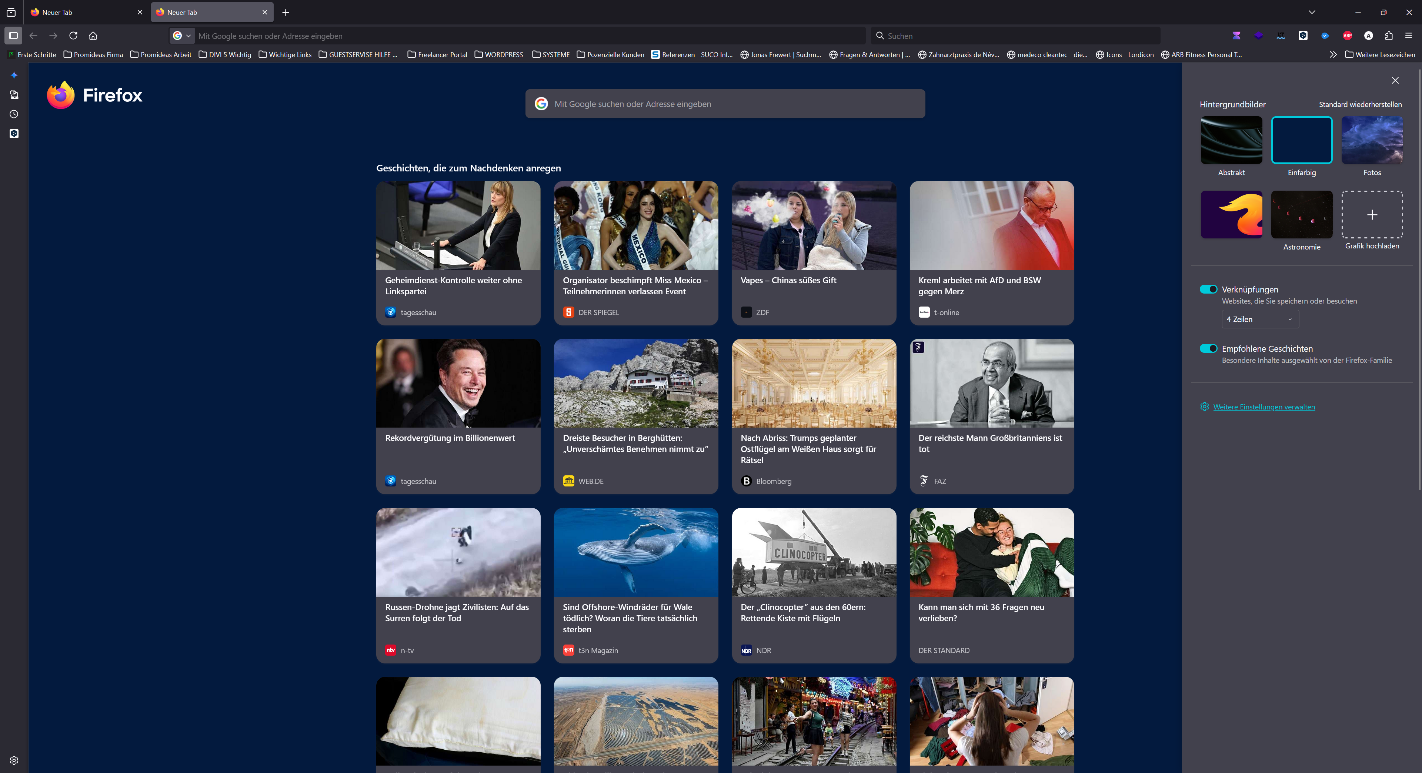The height and width of the screenshot is (773, 1422).
Task: Open synced tabs in the sidebar
Action: [x=14, y=95]
